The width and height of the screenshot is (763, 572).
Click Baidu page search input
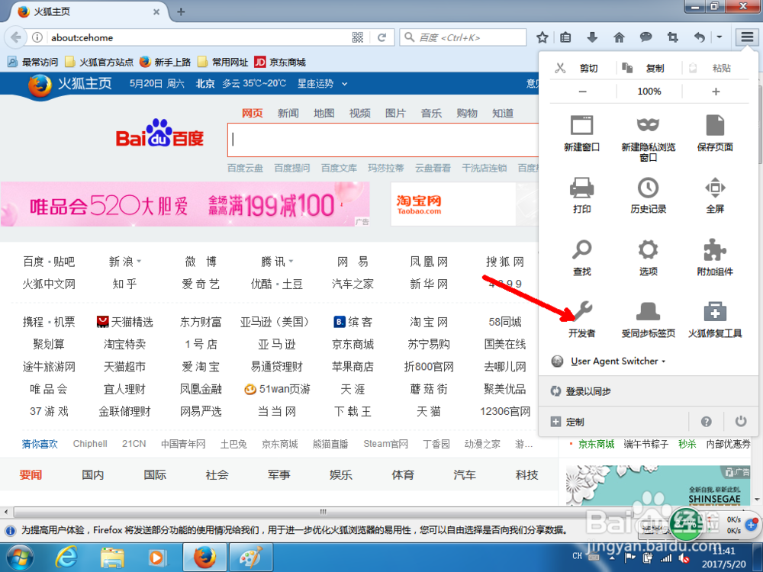pos(384,140)
